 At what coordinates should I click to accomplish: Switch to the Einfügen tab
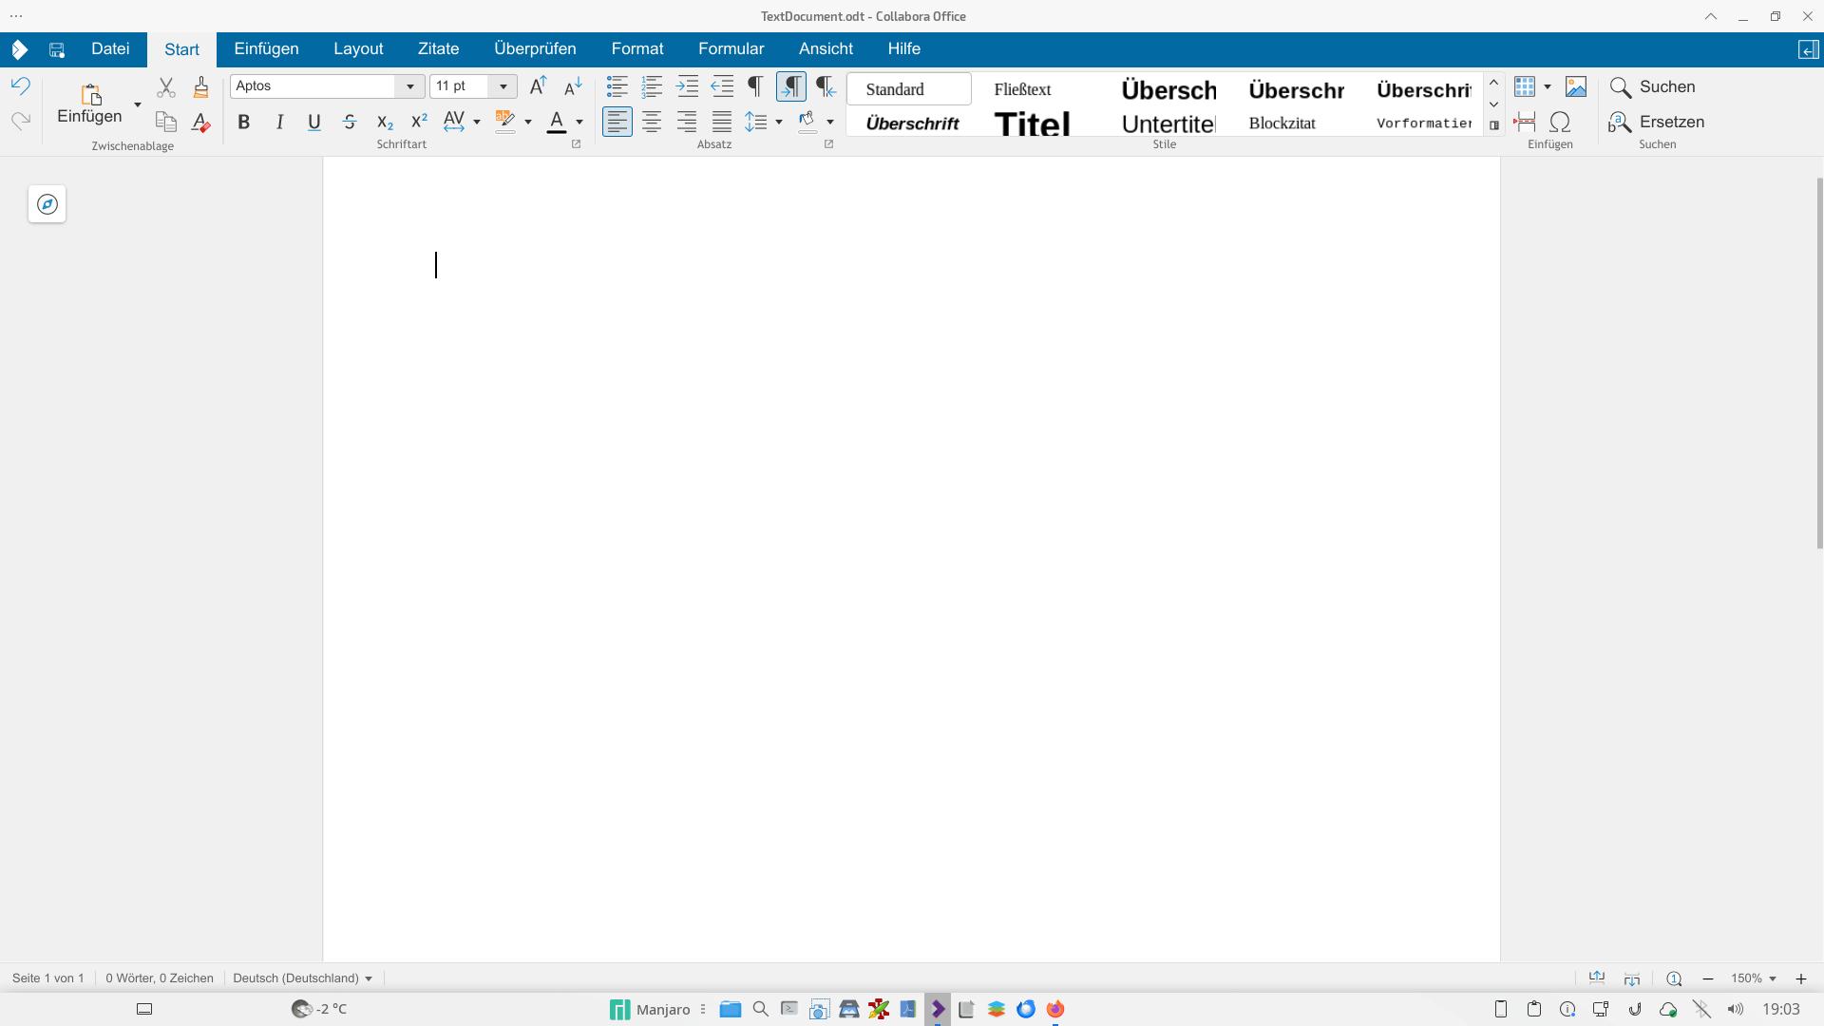(266, 49)
